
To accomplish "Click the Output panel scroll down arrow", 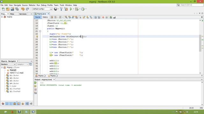I will [202, 104].
